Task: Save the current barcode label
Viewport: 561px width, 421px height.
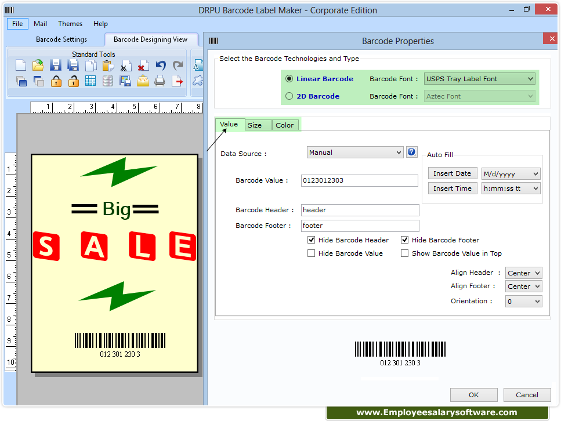Action: [54, 66]
